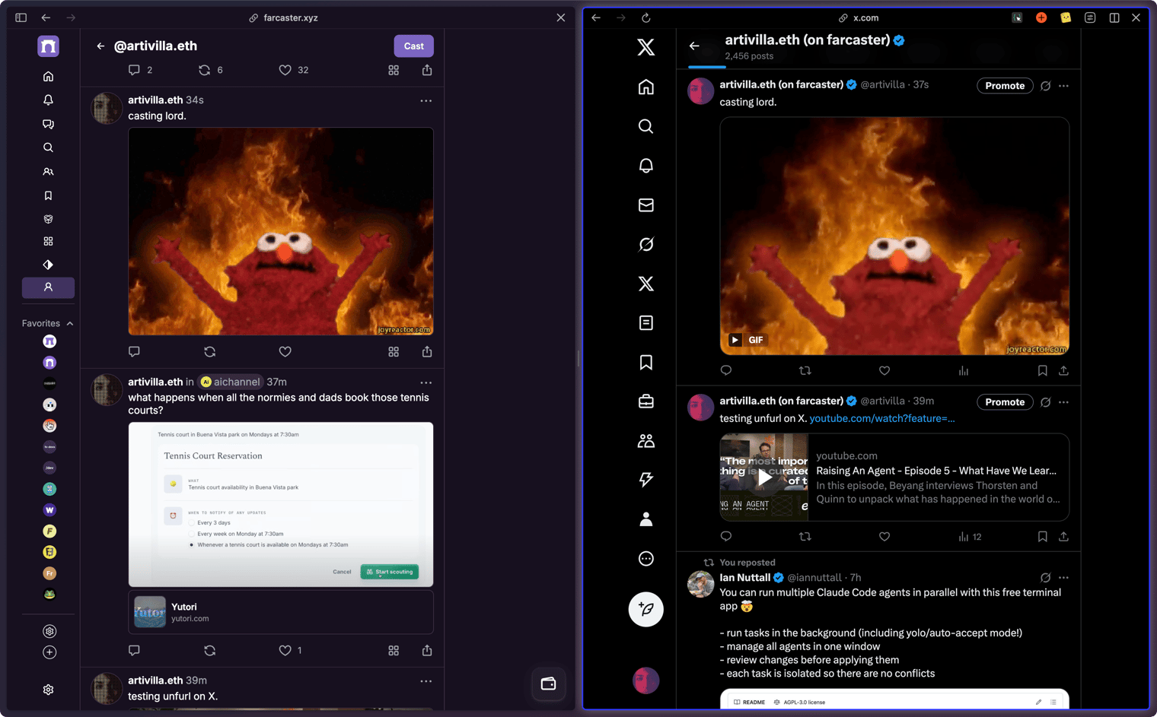
Task: Like the Farcaster "casting lord." cast
Action: [x=285, y=351]
